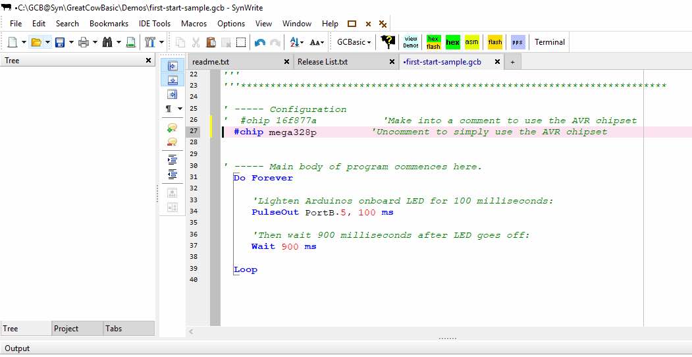Click the Select All dashed rectangle icon

[x=241, y=42]
